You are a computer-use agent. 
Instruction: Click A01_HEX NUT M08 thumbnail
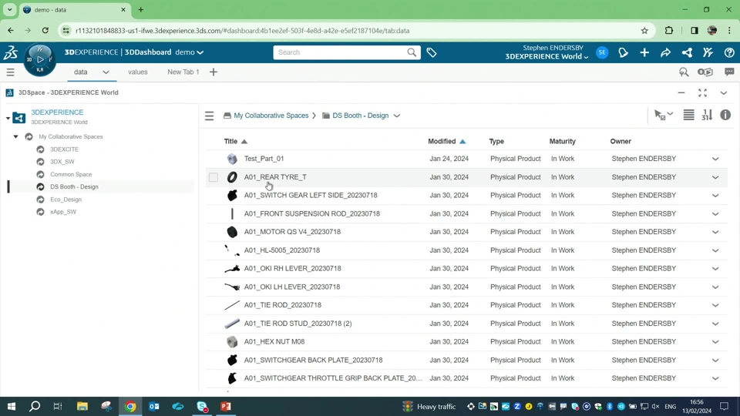(x=232, y=341)
